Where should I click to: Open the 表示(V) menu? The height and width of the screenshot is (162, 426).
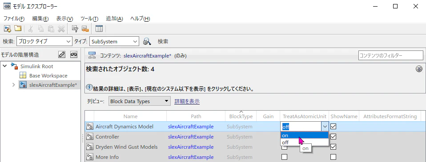(64, 19)
